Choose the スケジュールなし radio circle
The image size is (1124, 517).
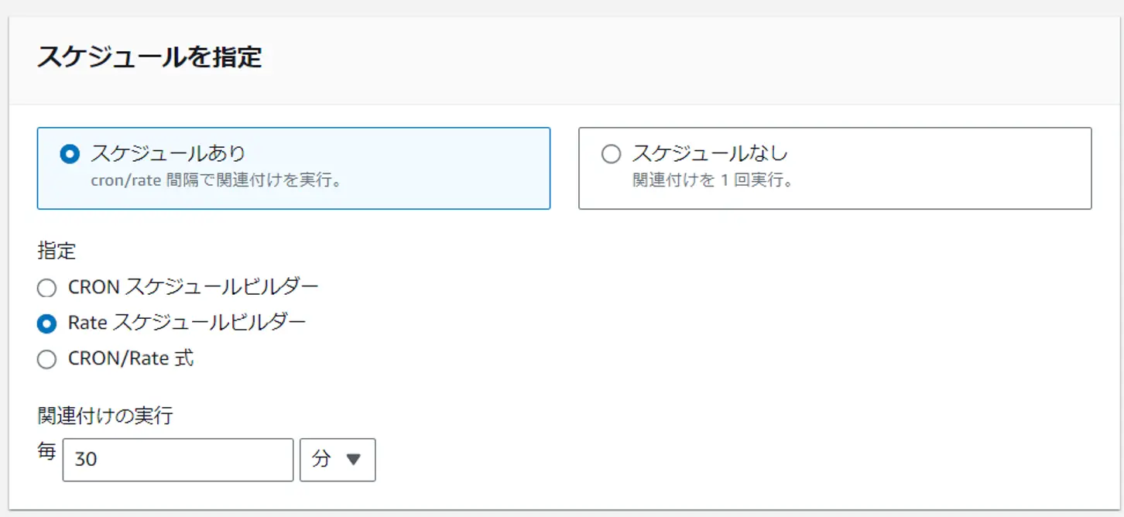pyautogui.click(x=612, y=155)
